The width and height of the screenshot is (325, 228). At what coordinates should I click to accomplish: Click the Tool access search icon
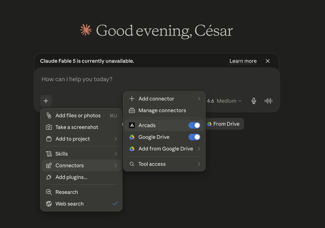pos(132,164)
